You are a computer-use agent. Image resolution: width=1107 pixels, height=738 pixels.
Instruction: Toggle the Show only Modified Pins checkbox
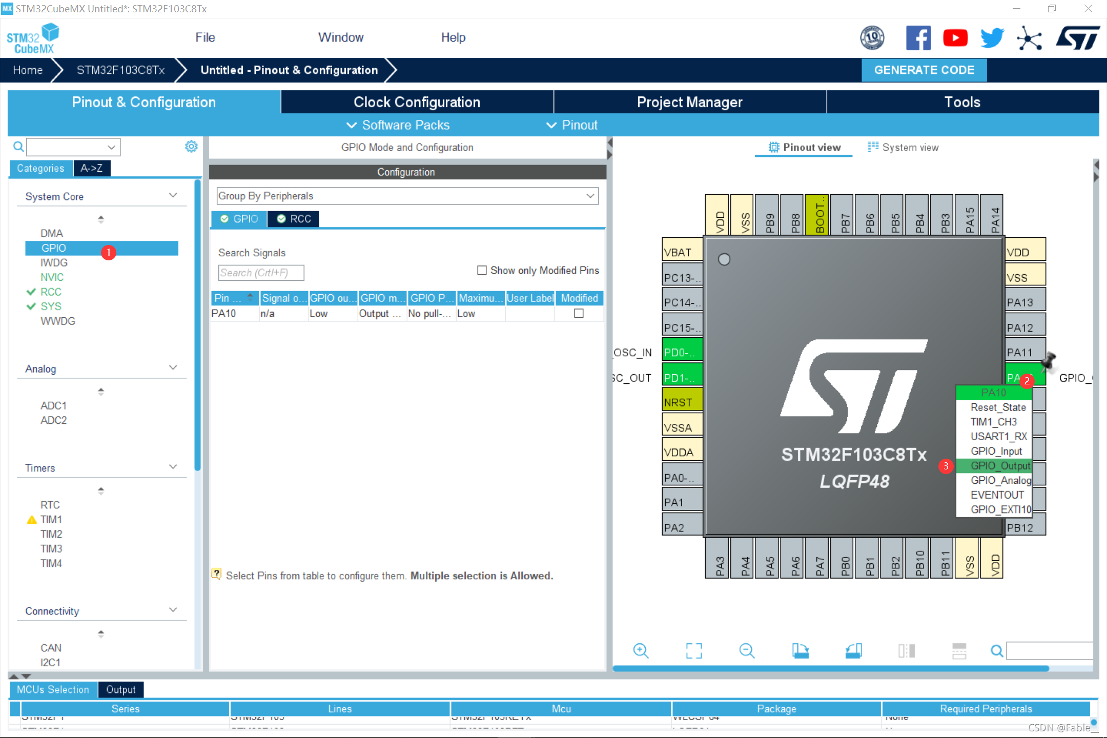(480, 270)
